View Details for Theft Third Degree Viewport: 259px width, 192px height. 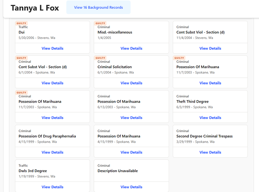point(210,118)
